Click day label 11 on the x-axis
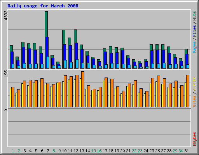Screen dimensions: 199x155 [x=70, y=151]
